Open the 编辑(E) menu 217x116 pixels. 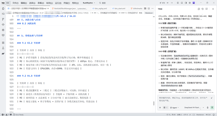tap(24, 3)
